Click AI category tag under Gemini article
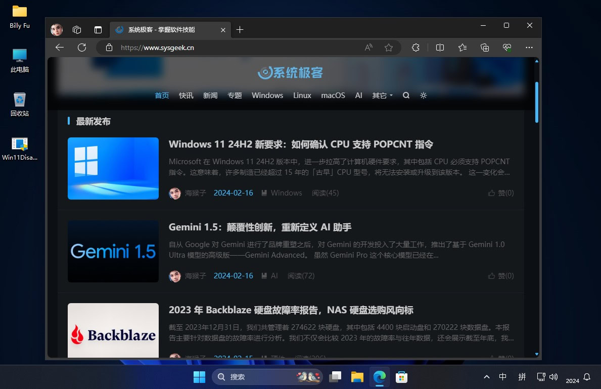The height and width of the screenshot is (389, 601). [274, 275]
